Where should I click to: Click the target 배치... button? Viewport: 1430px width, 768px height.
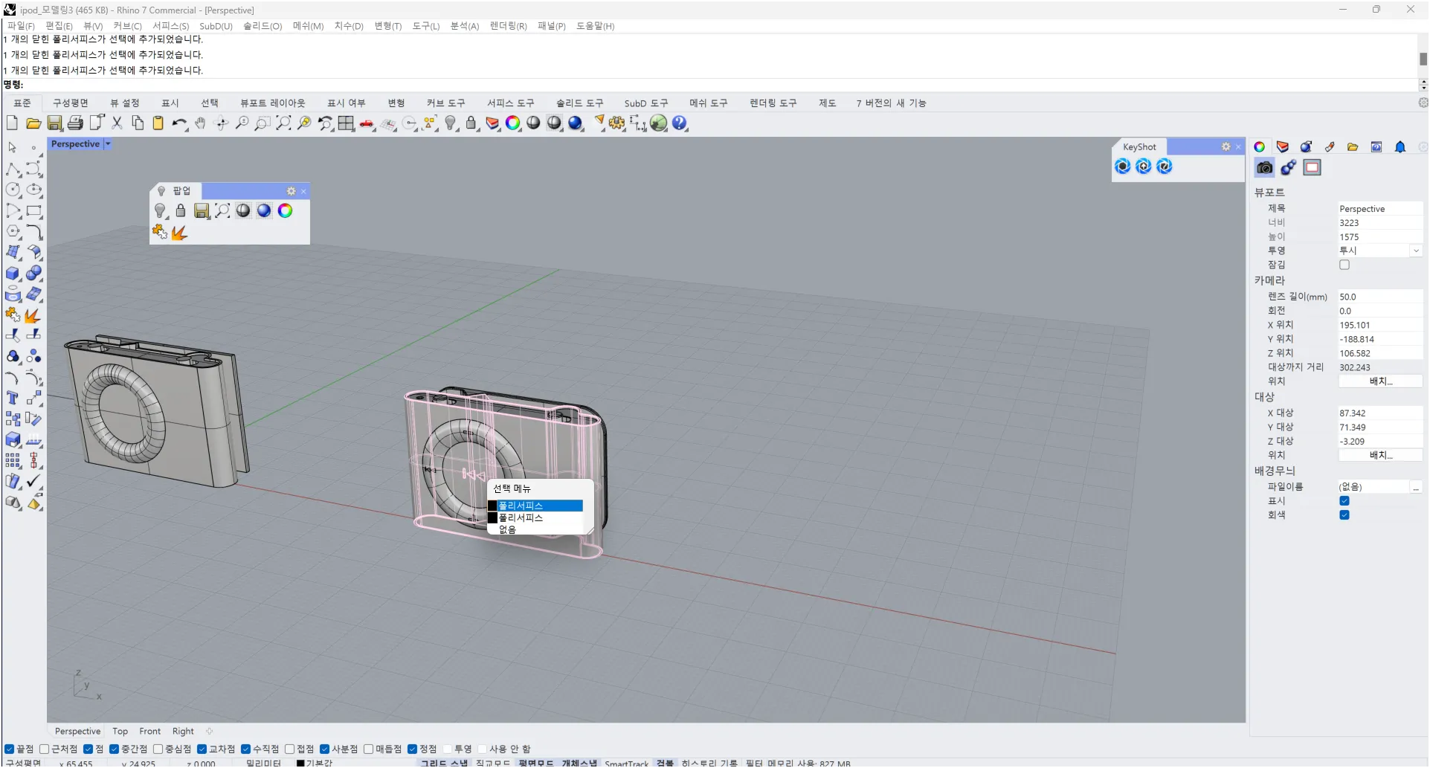point(1380,456)
